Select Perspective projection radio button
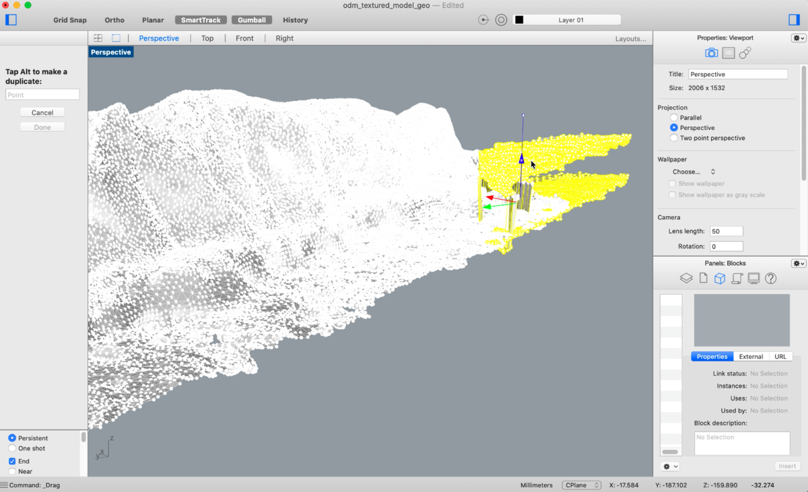 click(x=674, y=128)
